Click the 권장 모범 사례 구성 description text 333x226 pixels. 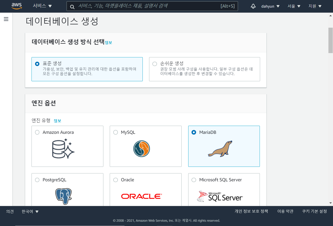tap(207, 71)
